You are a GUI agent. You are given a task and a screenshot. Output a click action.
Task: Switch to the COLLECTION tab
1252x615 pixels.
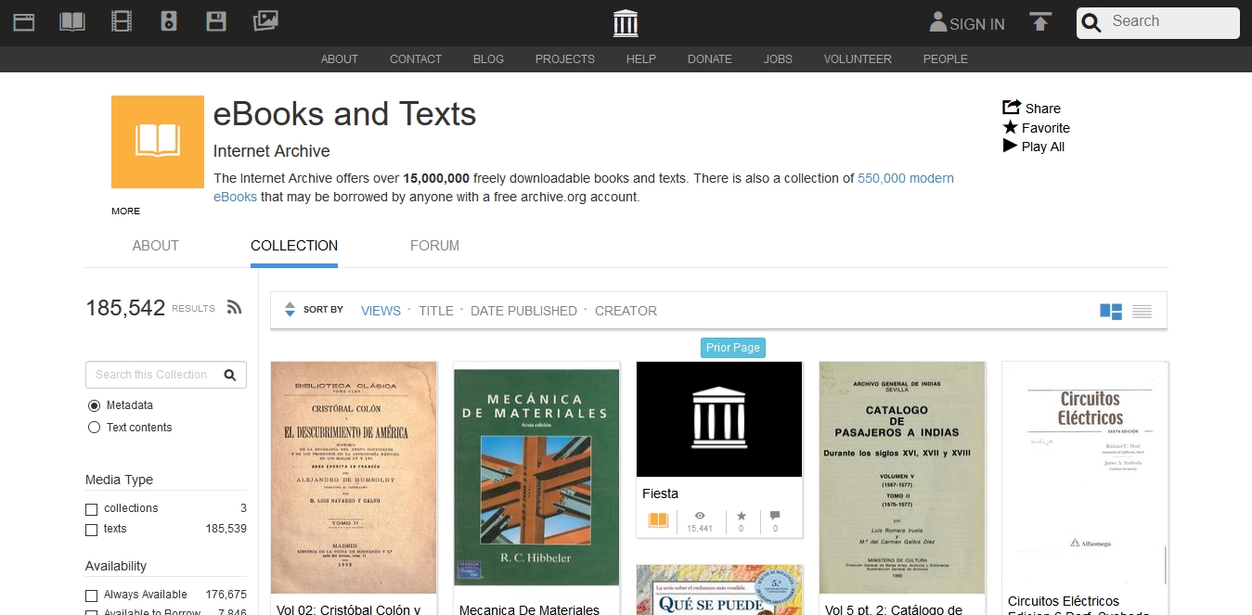(x=294, y=246)
